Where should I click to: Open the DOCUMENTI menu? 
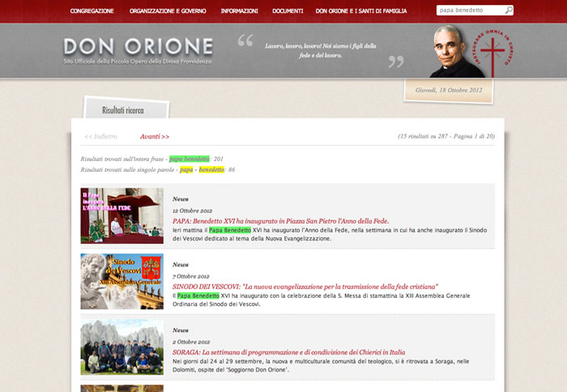click(288, 11)
